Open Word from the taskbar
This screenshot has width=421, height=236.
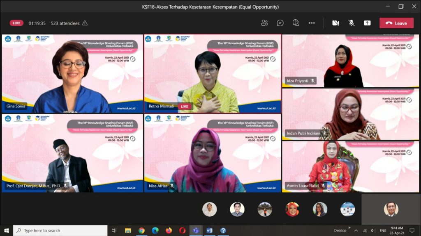pyautogui.click(x=209, y=231)
